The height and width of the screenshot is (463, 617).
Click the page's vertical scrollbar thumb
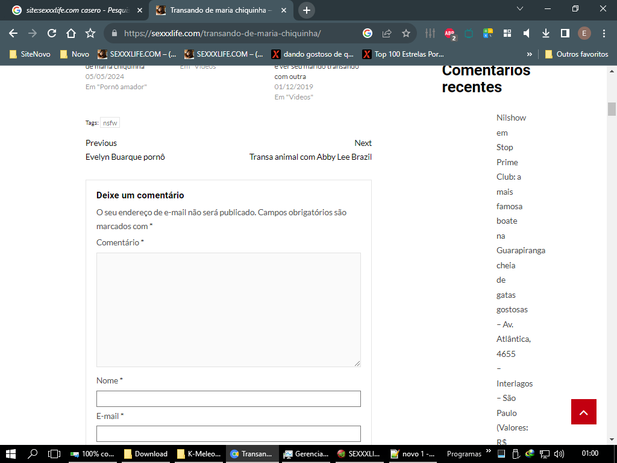[x=612, y=109]
